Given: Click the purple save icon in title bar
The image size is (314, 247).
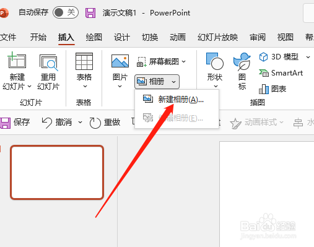Looking at the screenshot, I should tap(90, 13).
